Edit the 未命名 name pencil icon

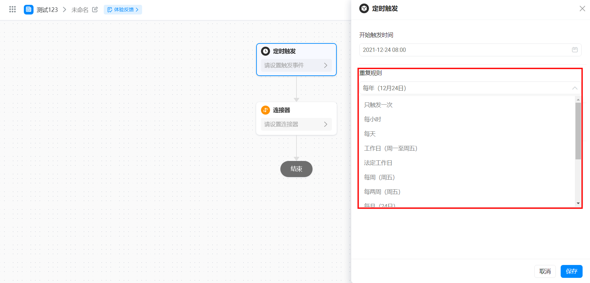pyautogui.click(x=95, y=10)
